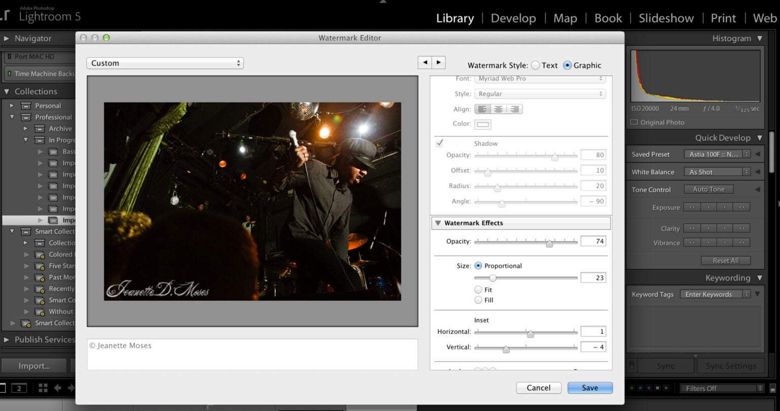The height and width of the screenshot is (411, 780).
Task: Click secondary display '2' icon in bottom toolbar
Action: coord(19,388)
